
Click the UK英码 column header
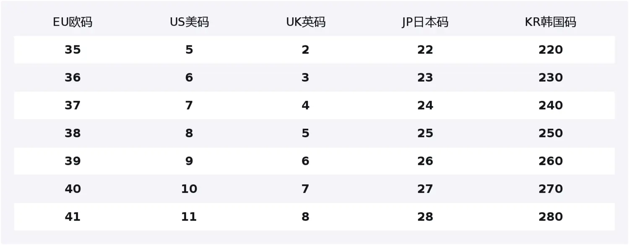pos(306,22)
